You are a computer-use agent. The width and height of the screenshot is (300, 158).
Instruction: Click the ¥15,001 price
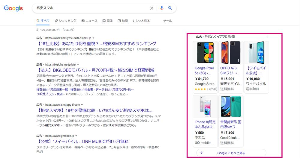tap(227, 79)
